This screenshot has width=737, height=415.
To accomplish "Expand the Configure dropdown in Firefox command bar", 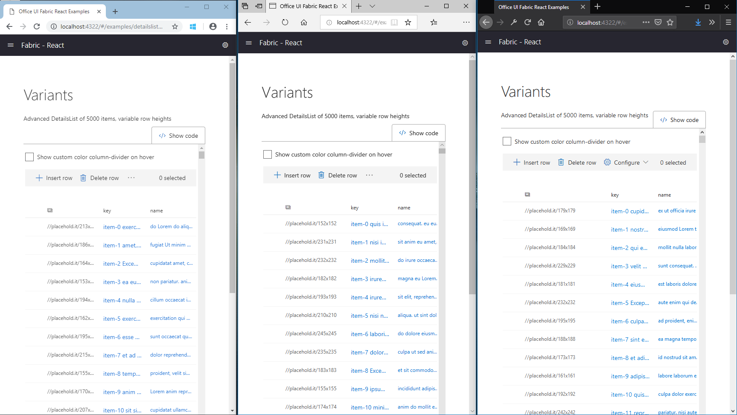I will [x=626, y=163].
